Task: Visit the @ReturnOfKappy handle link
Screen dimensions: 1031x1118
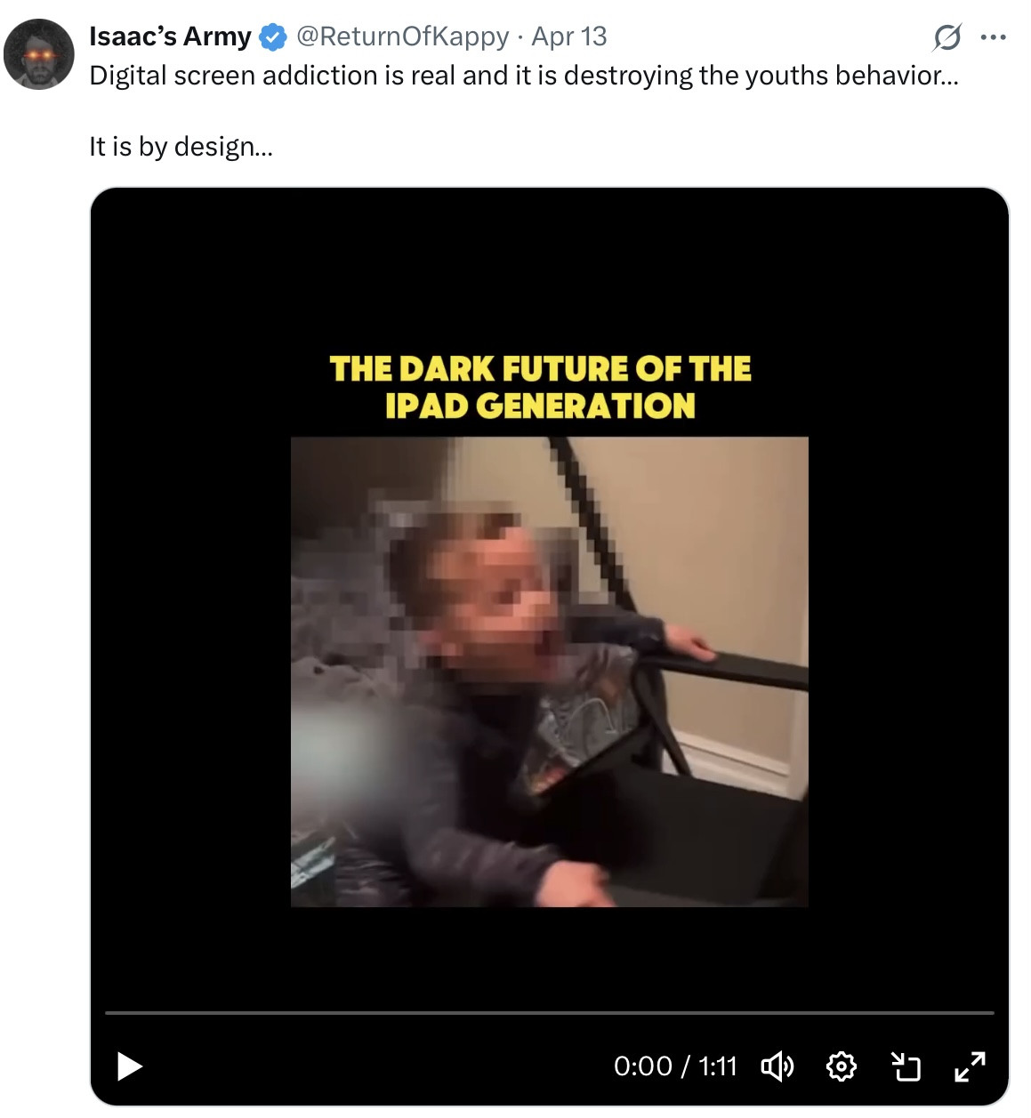Action: coord(402,36)
